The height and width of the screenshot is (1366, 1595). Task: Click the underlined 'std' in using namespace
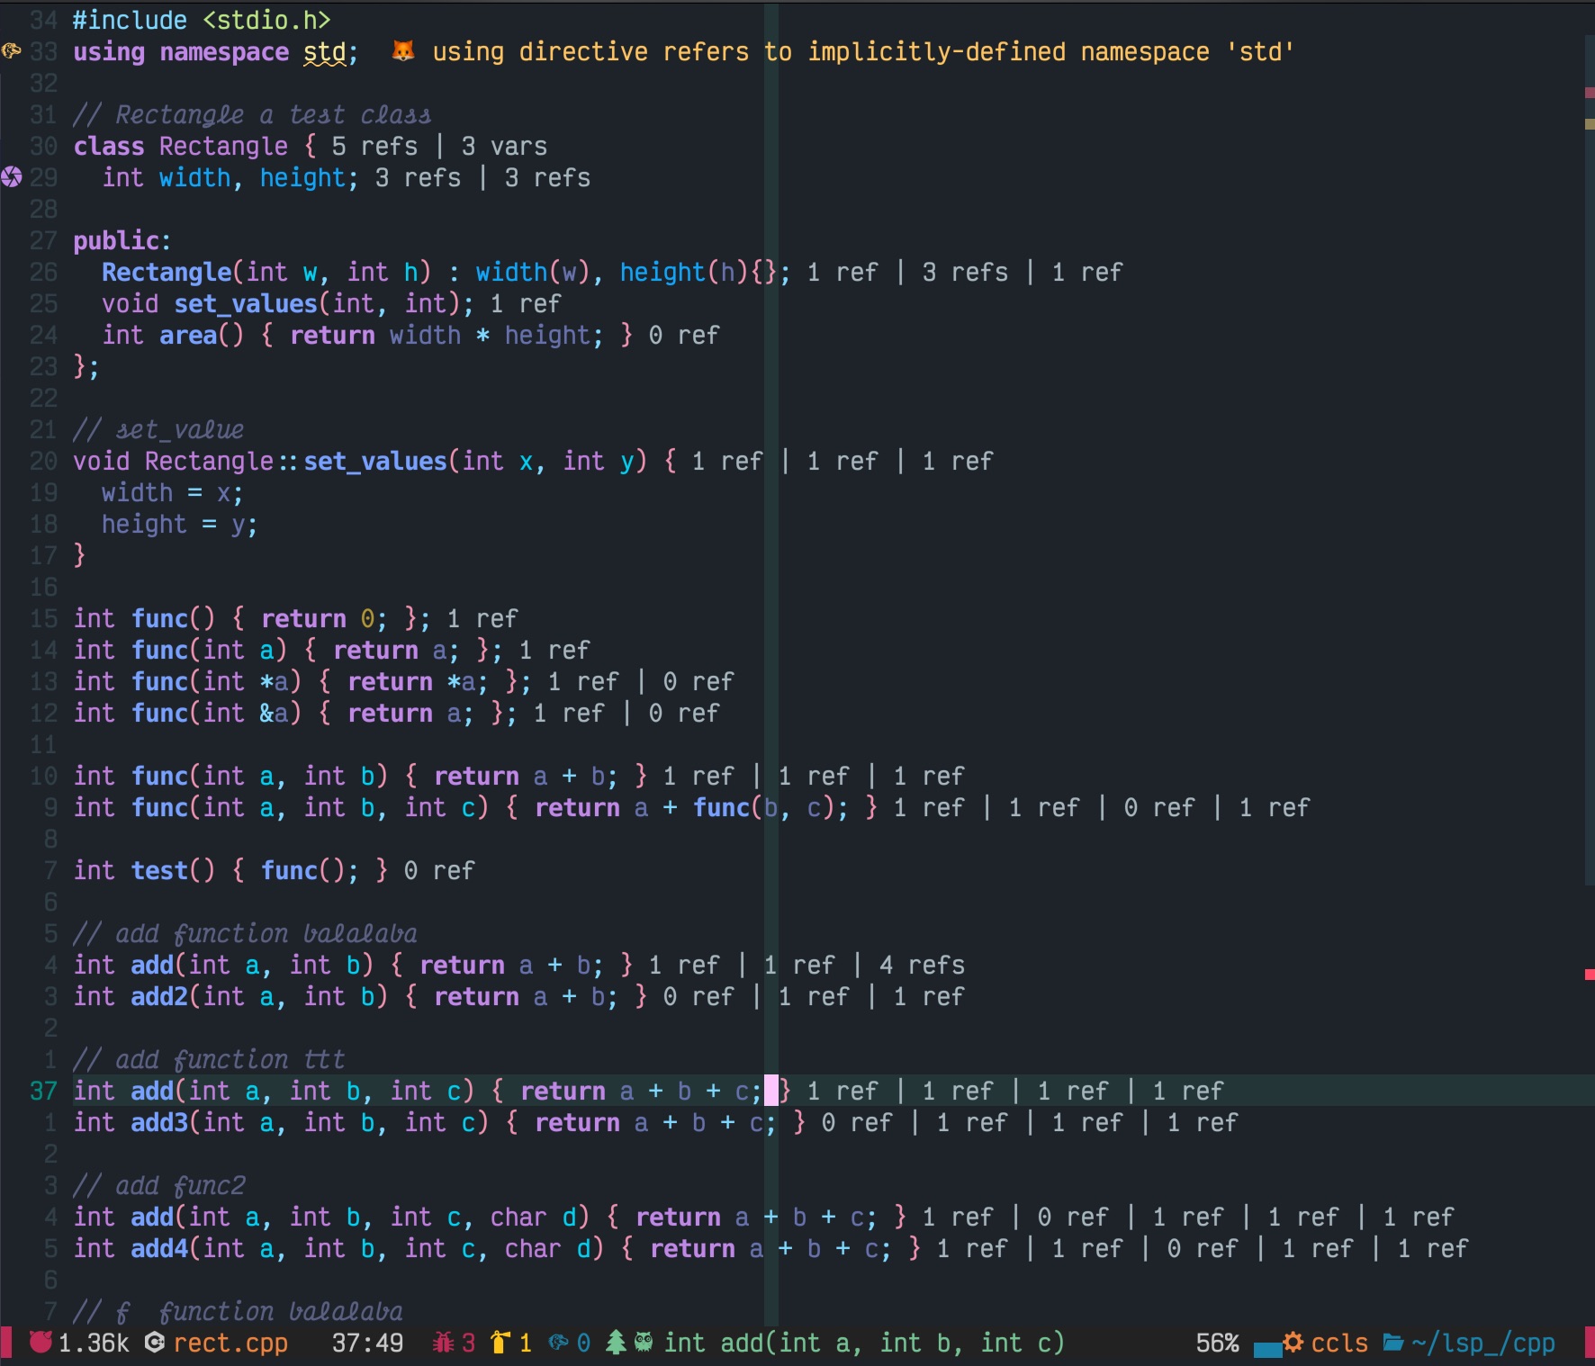point(325,52)
